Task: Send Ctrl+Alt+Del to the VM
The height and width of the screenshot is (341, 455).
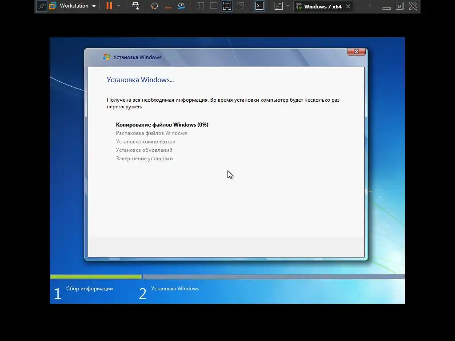Action: point(136,6)
